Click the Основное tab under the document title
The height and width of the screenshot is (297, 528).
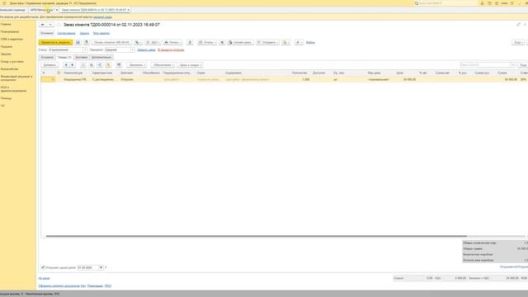click(47, 33)
